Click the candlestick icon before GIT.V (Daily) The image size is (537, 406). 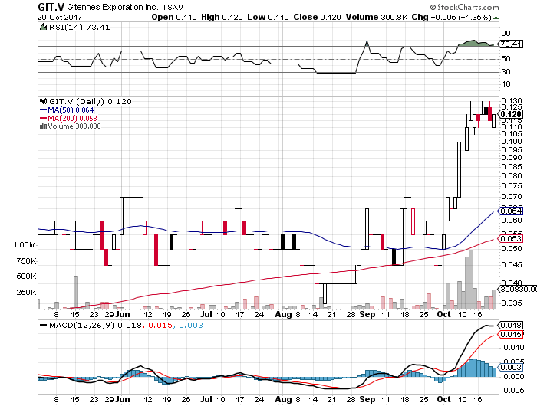coord(43,101)
